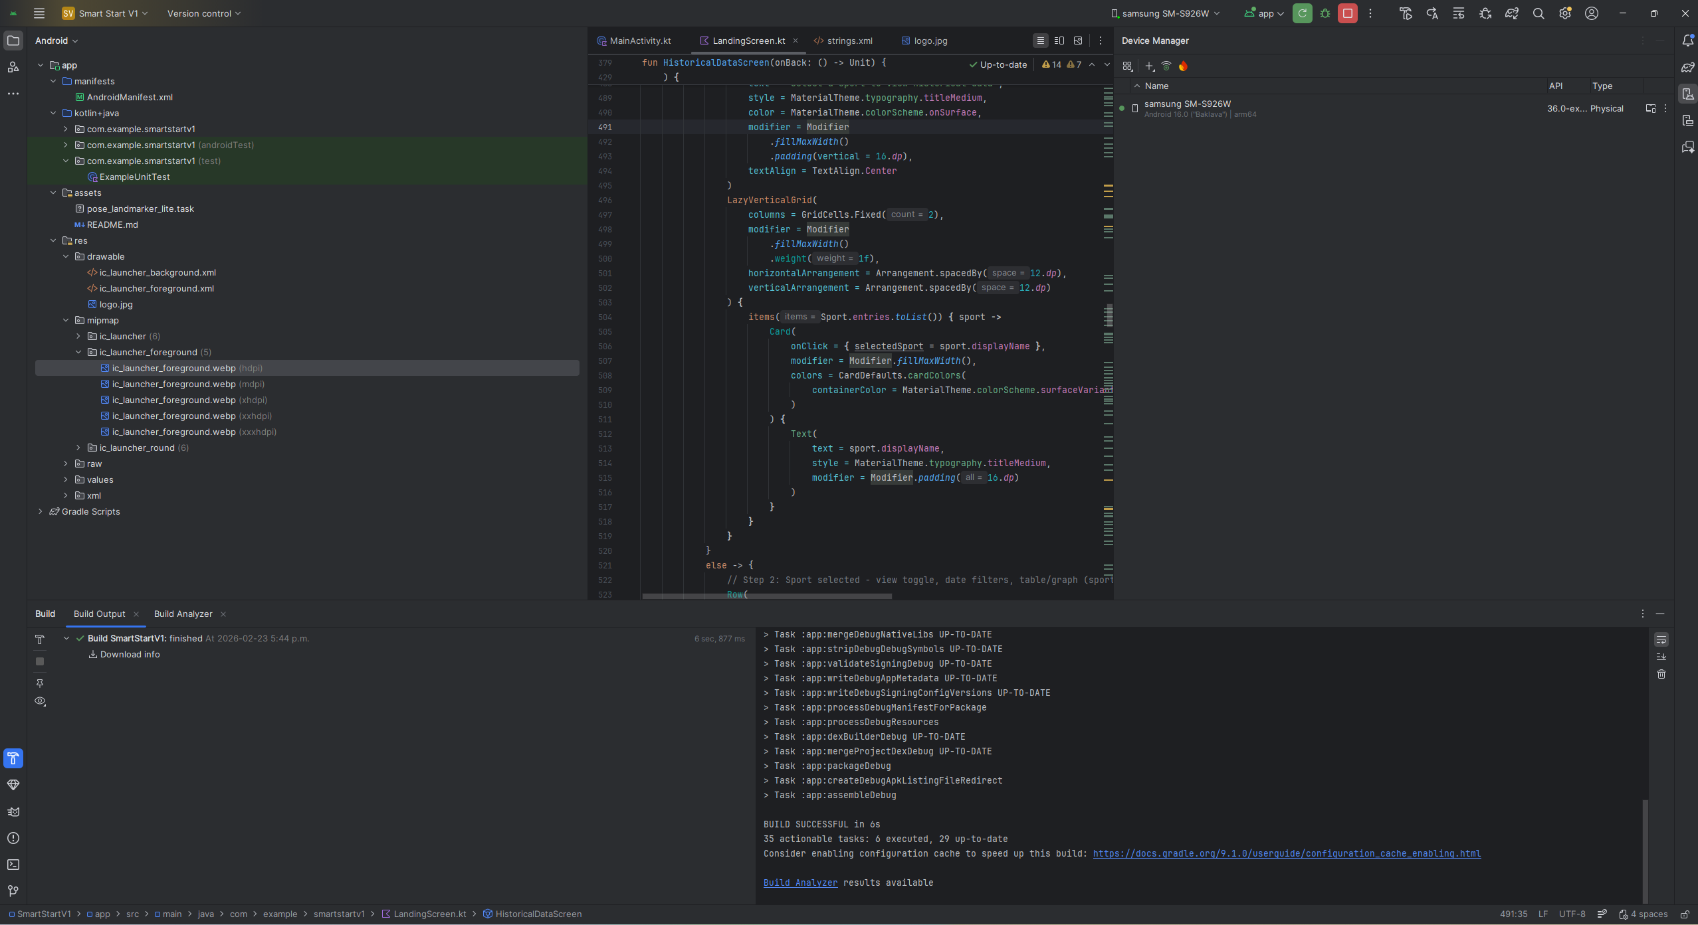Open the Android project view dropdown
Viewport: 1698px width, 925px height.
(x=56, y=41)
